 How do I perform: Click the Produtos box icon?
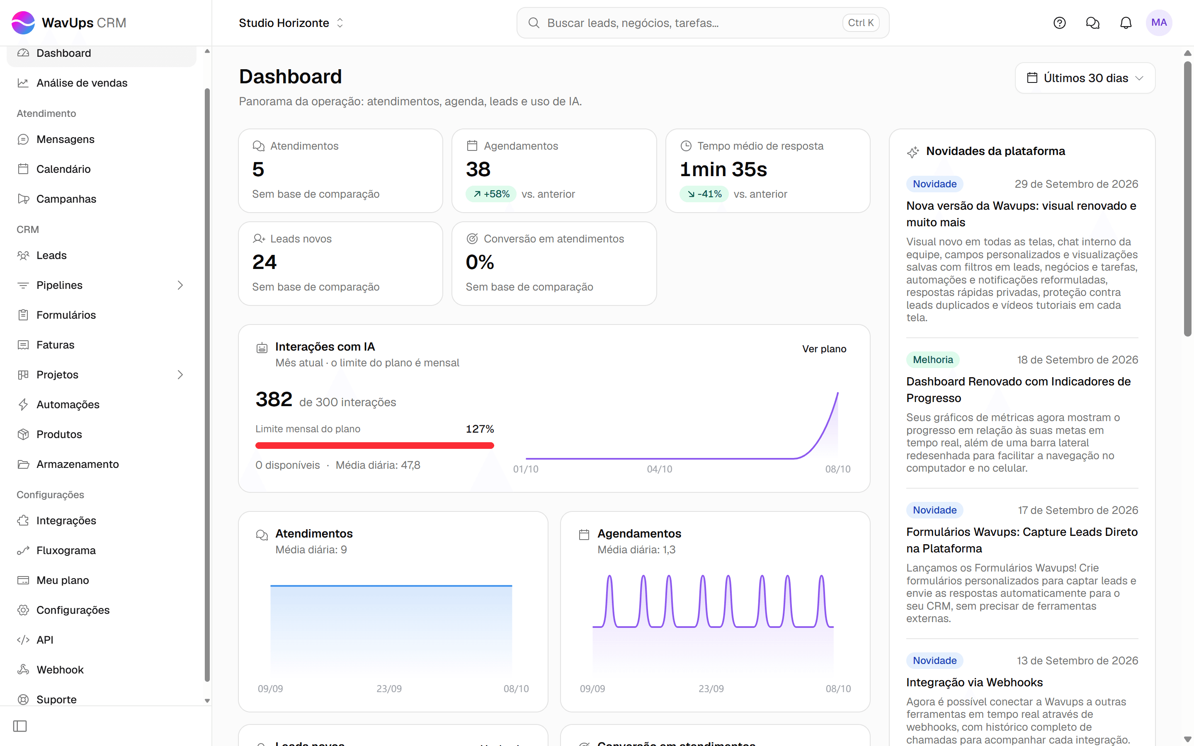point(23,434)
